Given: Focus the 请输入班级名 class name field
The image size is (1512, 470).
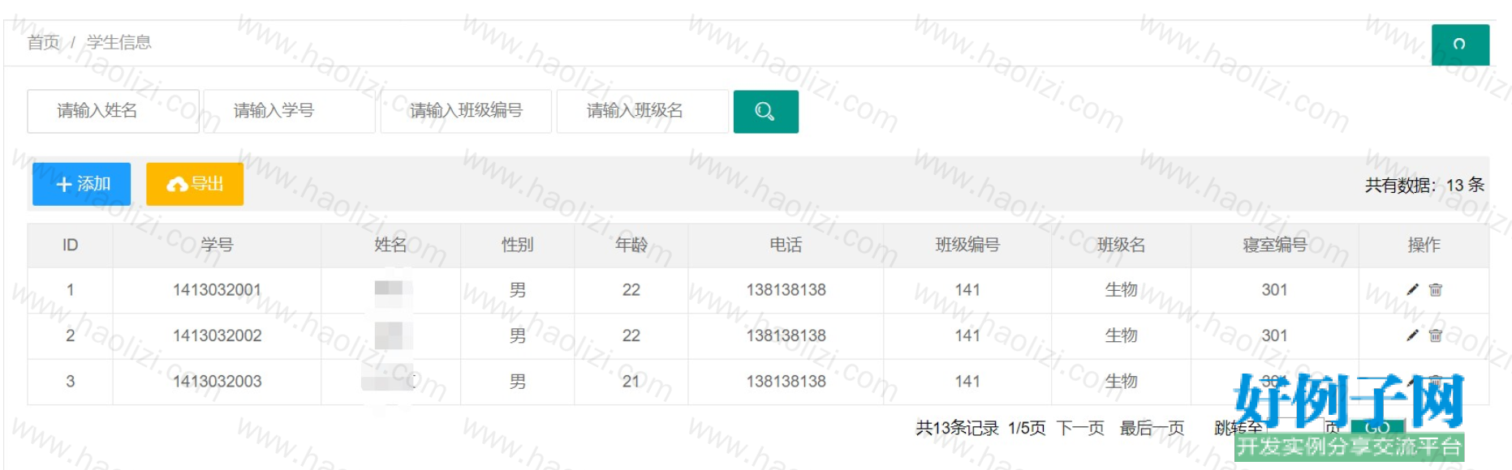Looking at the screenshot, I should (x=643, y=111).
